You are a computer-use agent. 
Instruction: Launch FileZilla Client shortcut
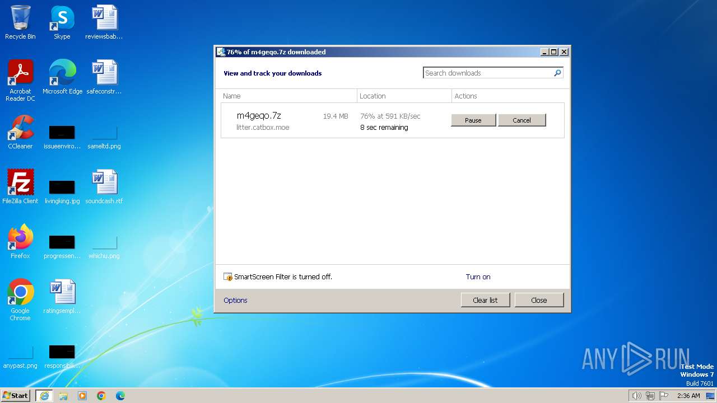coord(20,187)
